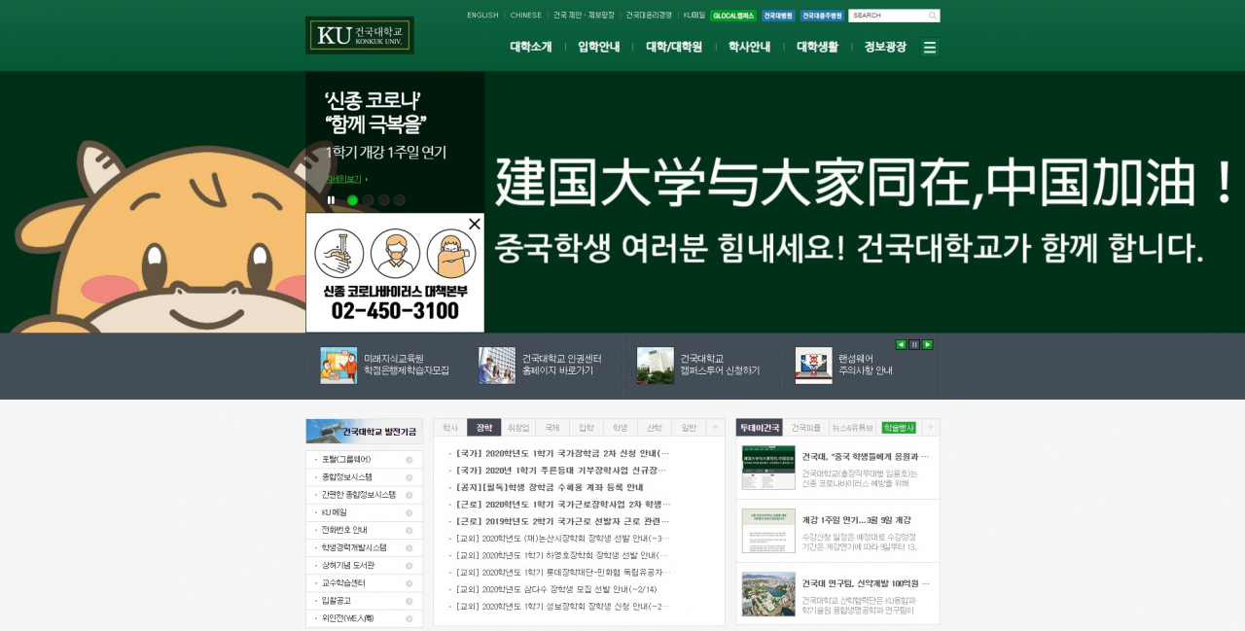Screen dimensions: 1245x631
Task: Open news thumbnail for 개강 1주일 연기
Action: click(x=768, y=531)
